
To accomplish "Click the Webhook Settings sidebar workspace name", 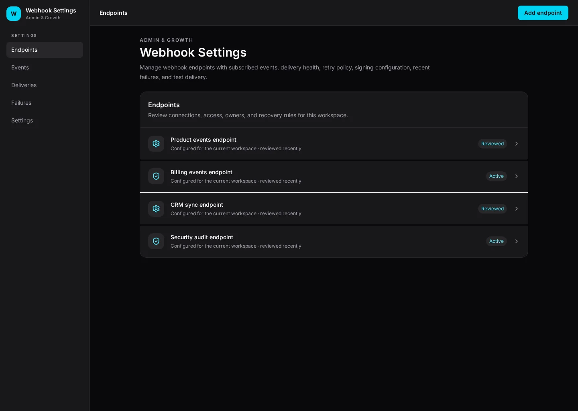I will [x=51, y=10].
